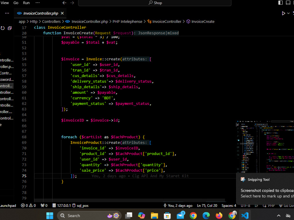This screenshot has width=294, height=220.
Task: Start Go Live server
Action: click(286, 206)
